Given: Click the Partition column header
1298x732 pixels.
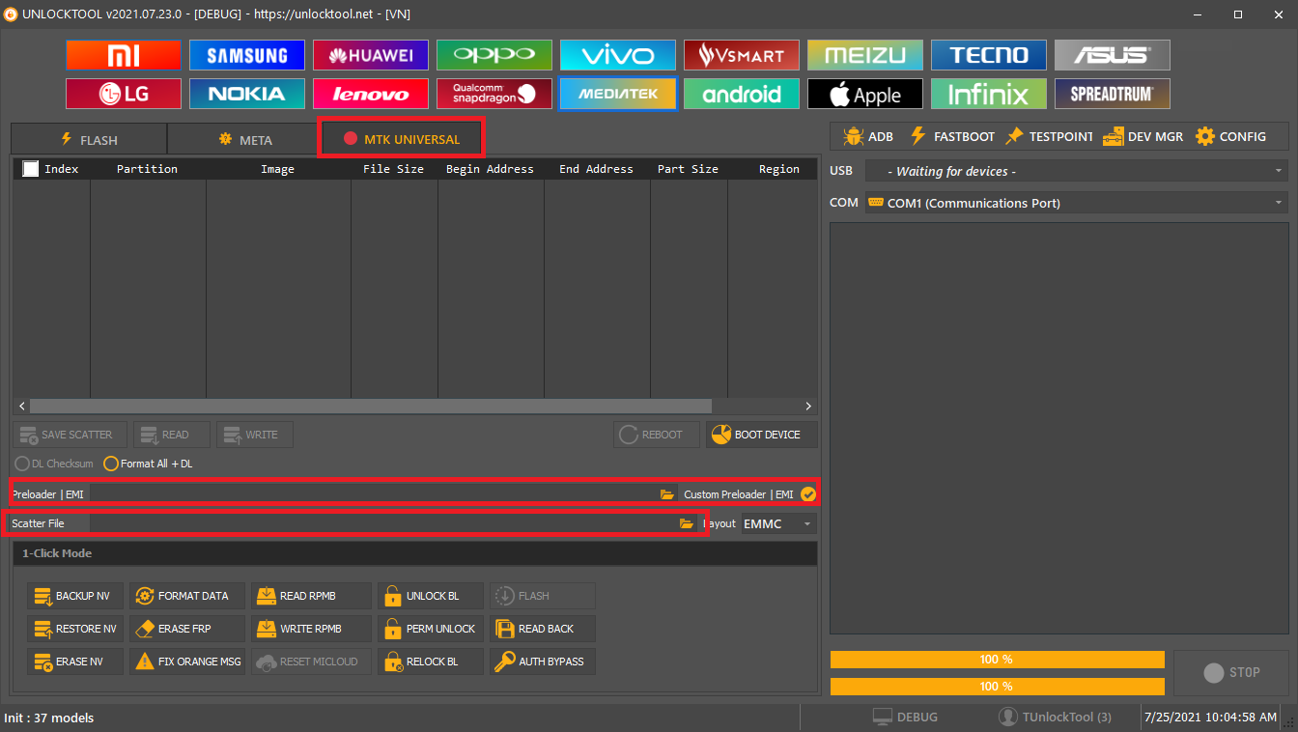Looking at the screenshot, I should tap(148, 169).
